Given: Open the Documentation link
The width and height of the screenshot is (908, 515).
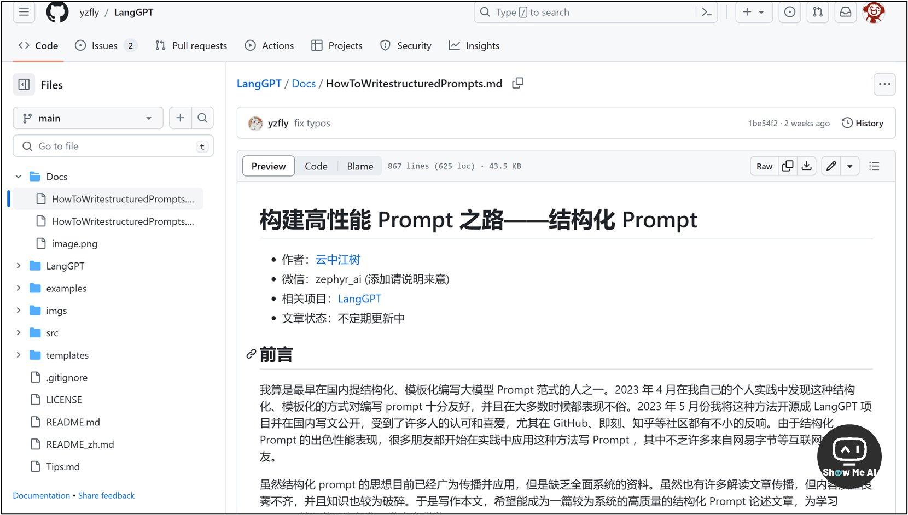Looking at the screenshot, I should click(42, 495).
